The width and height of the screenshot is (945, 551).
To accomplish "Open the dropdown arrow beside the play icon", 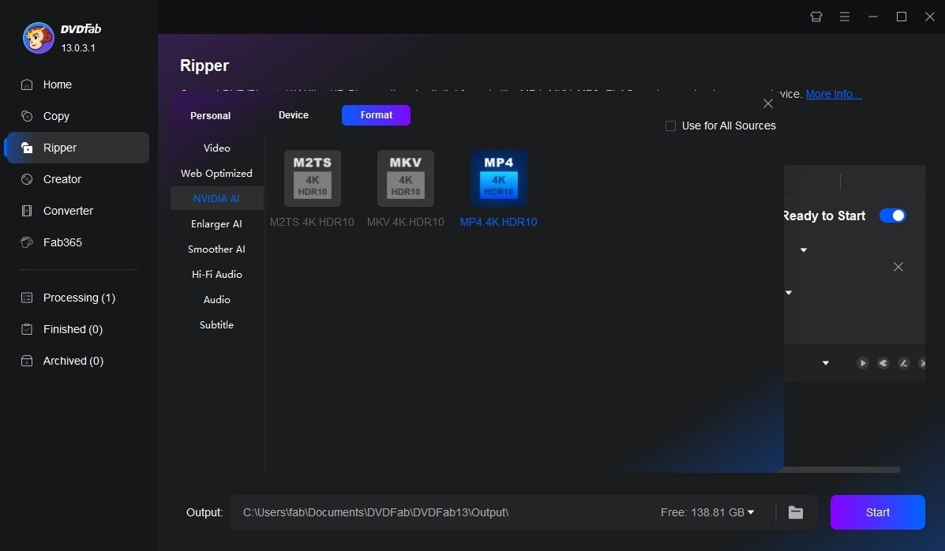I will coord(826,363).
